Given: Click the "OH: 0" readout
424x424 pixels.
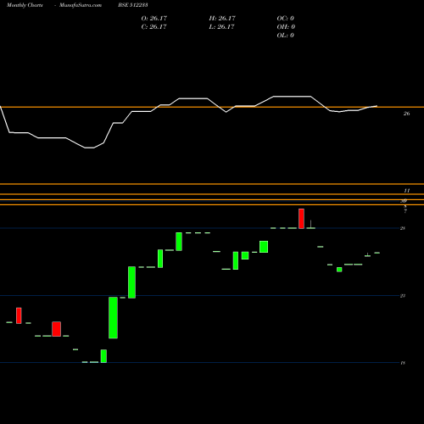Looking at the screenshot, I should point(286,27).
